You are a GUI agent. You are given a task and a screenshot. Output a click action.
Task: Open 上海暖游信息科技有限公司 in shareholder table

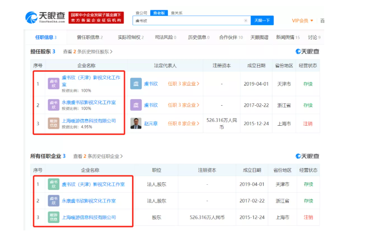tap(89, 121)
